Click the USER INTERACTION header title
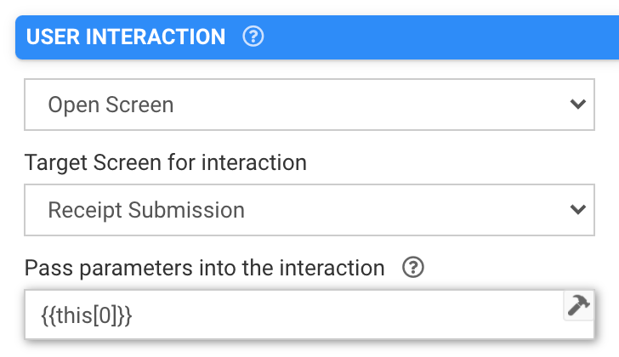The height and width of the screenshot is (357, 619). click(x=126, y=37)
